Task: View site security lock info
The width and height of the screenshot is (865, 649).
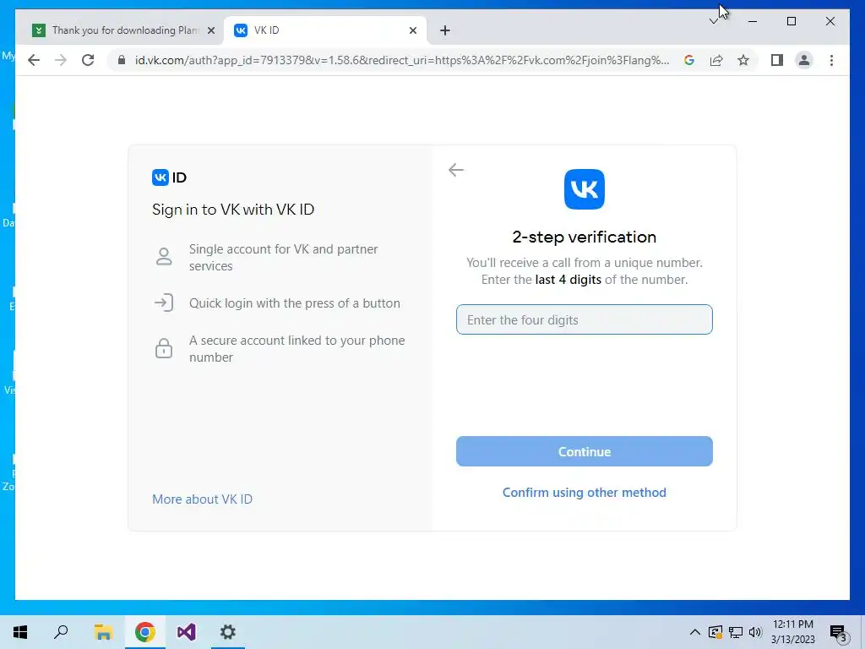Action: pos(122,60)
